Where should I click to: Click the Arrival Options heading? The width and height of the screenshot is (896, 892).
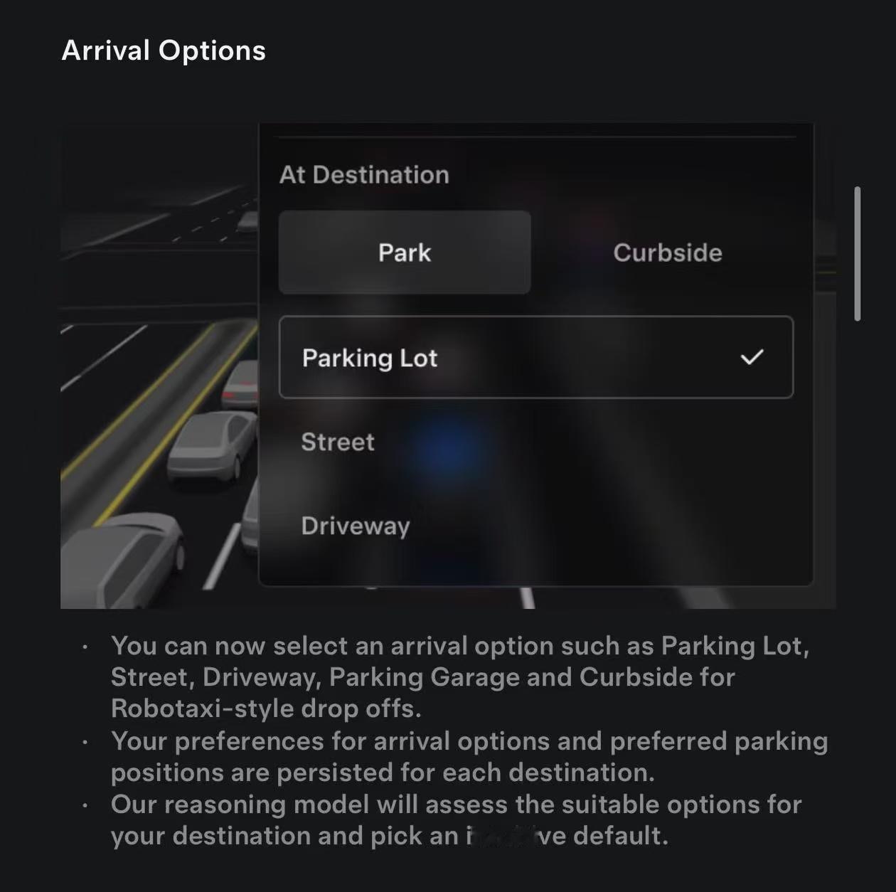pyautogui.click(x=164, y=51)
